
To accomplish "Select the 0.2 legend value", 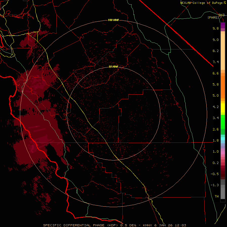I will pos(216,163).
